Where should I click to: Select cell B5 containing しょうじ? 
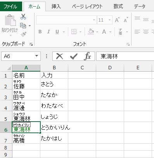click(54, 117)
